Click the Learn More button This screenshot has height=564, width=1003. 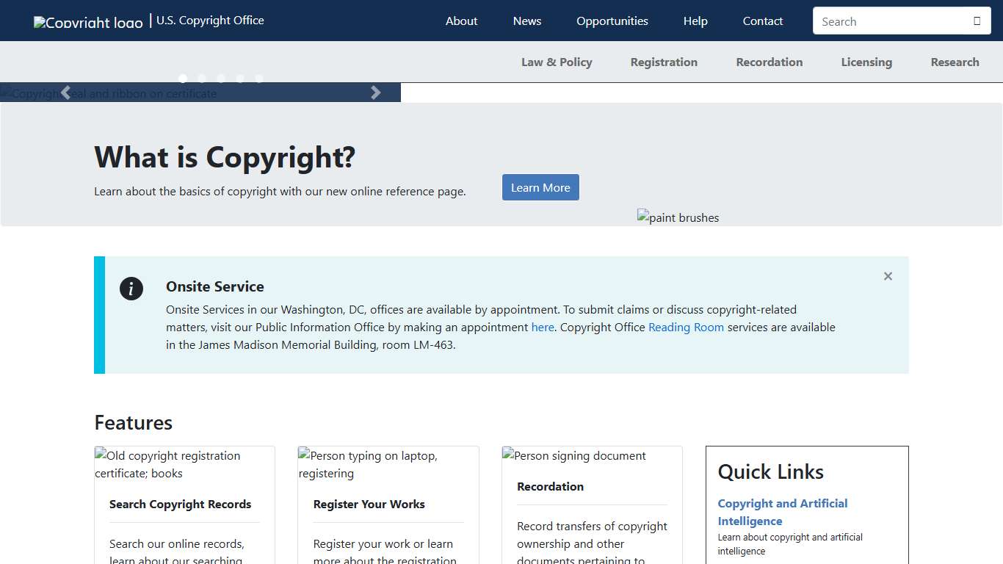[540, 187]
